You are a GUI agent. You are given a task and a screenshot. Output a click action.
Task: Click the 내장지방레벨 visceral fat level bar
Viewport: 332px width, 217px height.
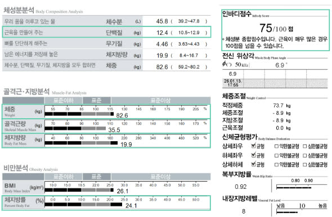[287, 212]
